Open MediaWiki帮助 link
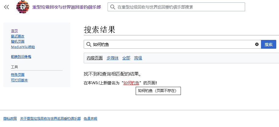The width and height of the screenshot is (279, 127). pos(23,47)
